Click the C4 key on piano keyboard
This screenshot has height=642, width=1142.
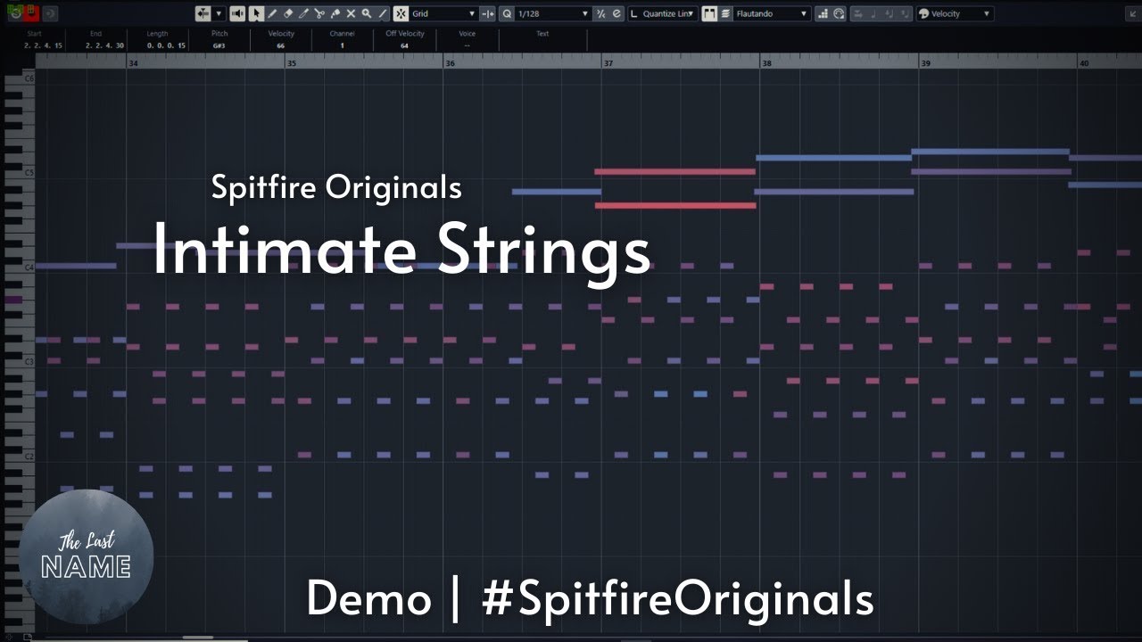point(20,267)
